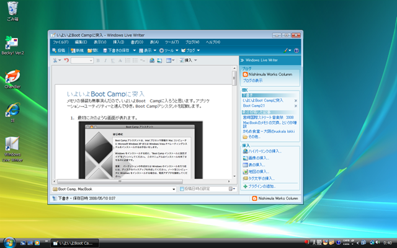Remove the いよいよBoot Campに突入 draft with X
This screenshot has height=248, width=397.
click(296, 100)
